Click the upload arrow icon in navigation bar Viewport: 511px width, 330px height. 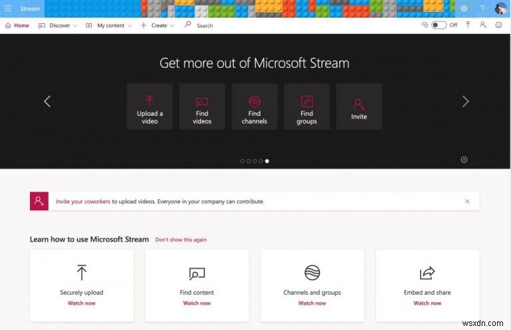[x=468, y=25]
